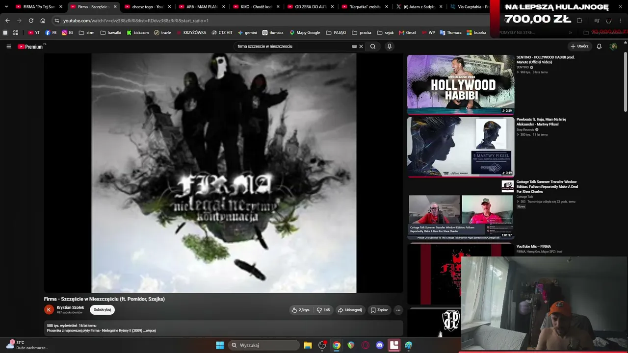Open Opera browser from the taskbar
Screen dimensions: 628x353
click(x=366, y=345)
